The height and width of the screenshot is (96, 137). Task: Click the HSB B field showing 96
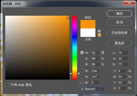(x=95, y=64)
